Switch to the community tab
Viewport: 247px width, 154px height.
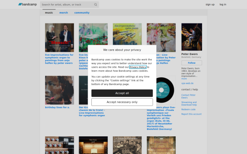pyautogui.click(x=82, y=13)
